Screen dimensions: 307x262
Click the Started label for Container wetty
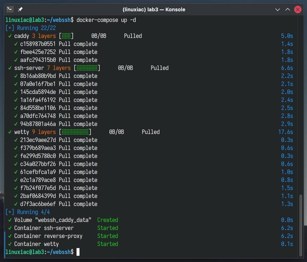(x=108, y=244)
